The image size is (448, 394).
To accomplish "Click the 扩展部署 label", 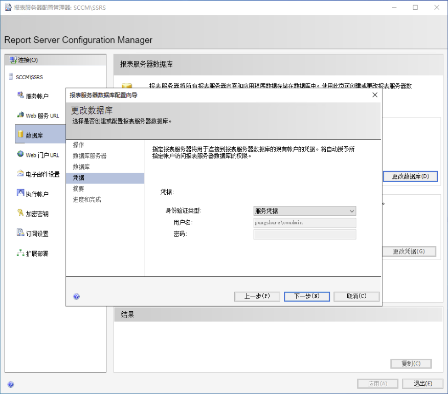I will click(37, 253).
